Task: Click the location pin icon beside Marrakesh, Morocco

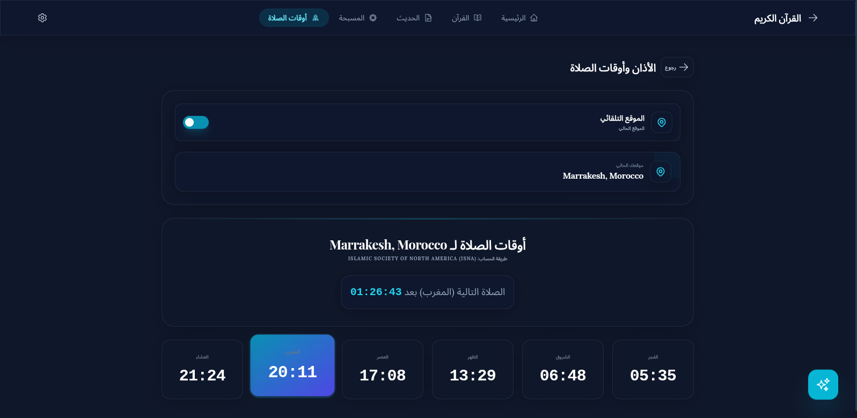Action: point(660,172)
